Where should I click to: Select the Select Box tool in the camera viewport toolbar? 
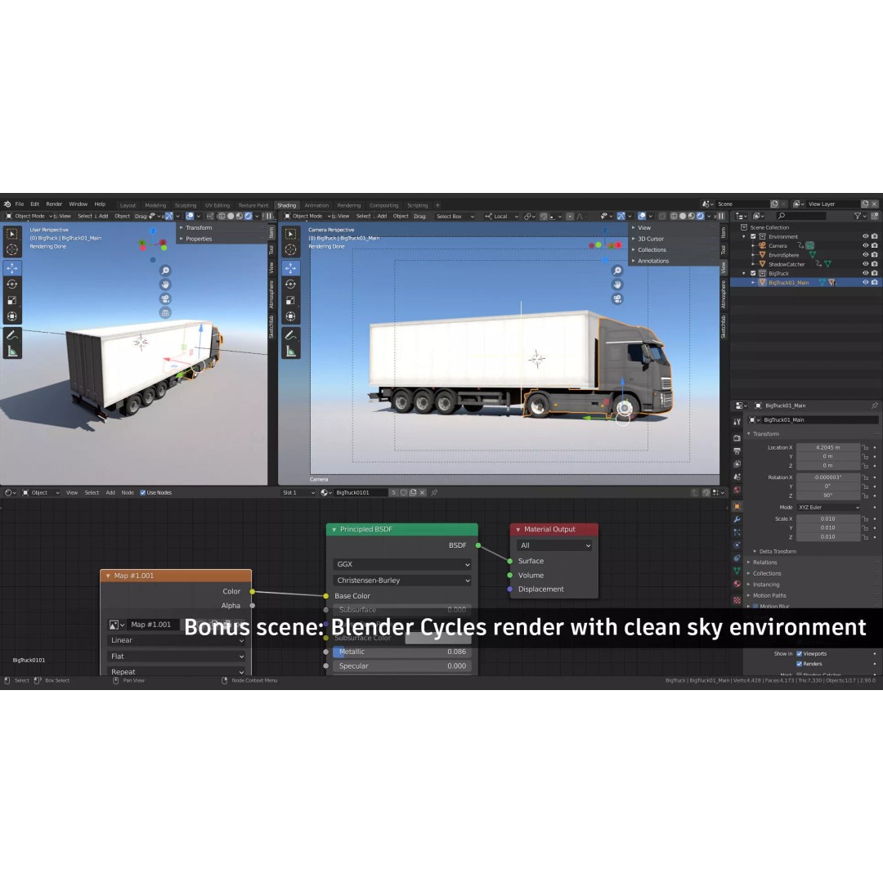(290, 234)
